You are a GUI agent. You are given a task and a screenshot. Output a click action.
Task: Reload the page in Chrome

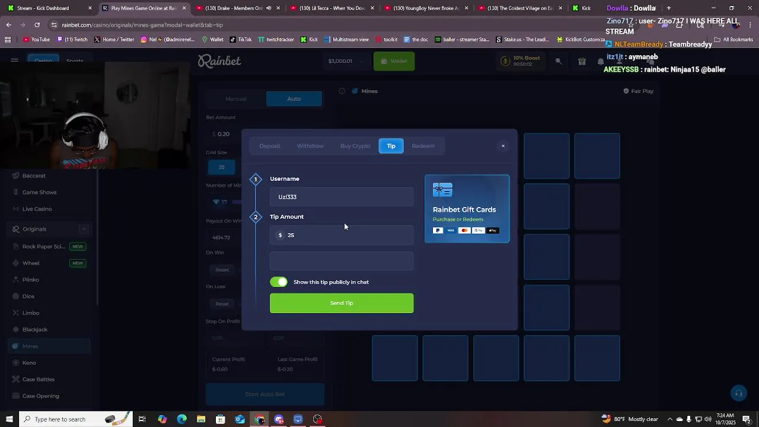[x=37, y=25]
